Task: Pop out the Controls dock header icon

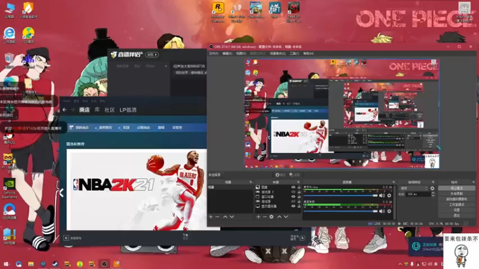Action: 473,182
